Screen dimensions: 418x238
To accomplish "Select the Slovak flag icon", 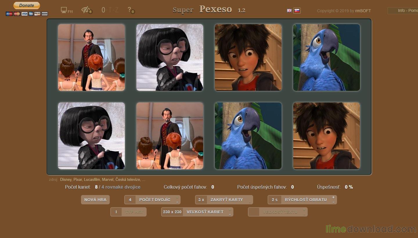I will point(297,10).
